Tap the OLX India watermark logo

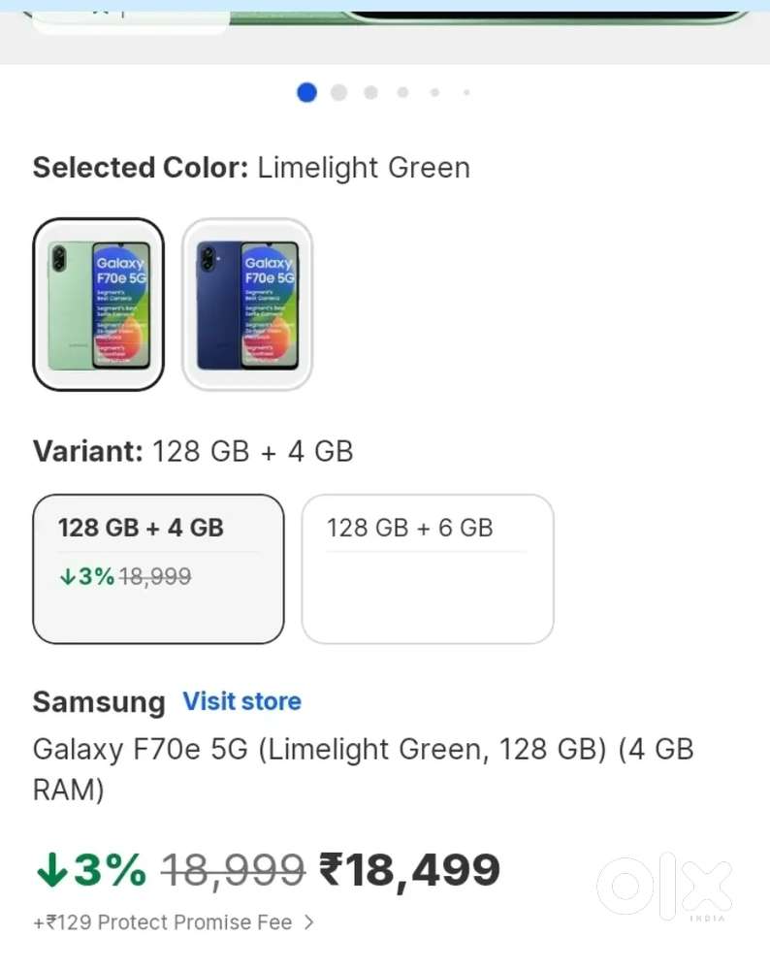click(665, 887)
